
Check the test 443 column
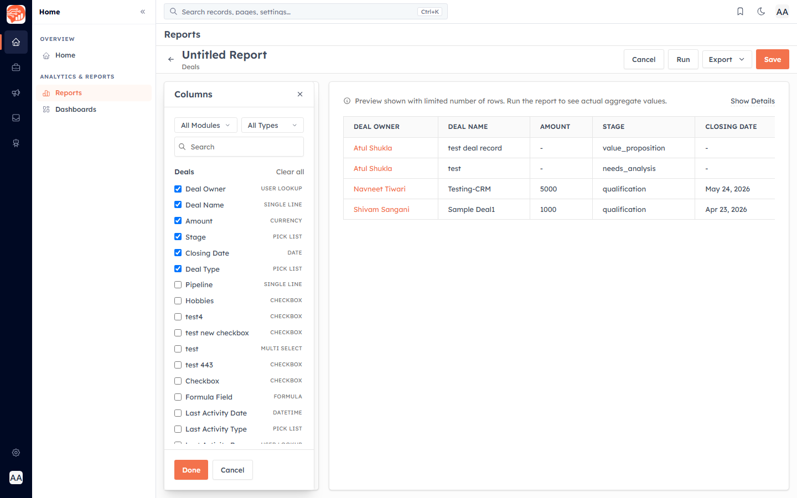178,365
